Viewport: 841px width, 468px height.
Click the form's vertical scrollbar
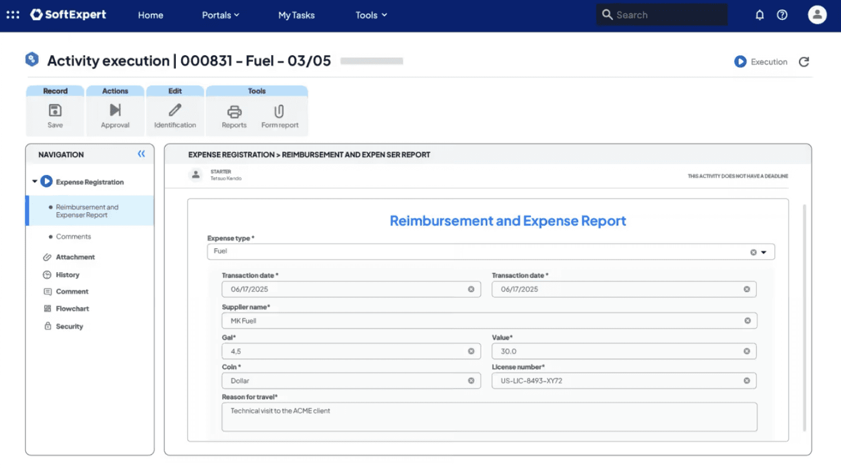(x=804, y=318)
